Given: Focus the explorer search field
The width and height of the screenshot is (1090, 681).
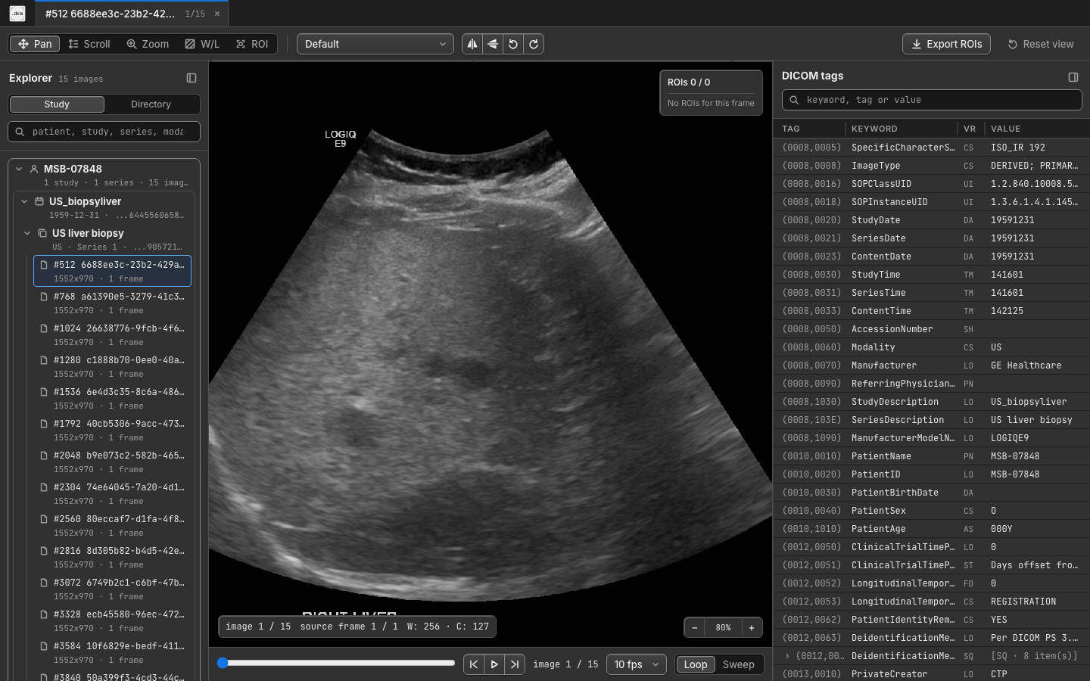Looking at the screenshot, I should [104, 132].
